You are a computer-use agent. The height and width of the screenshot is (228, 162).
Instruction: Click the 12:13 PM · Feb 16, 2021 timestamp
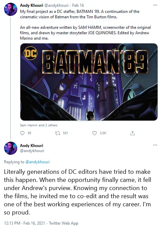point(24,223)
